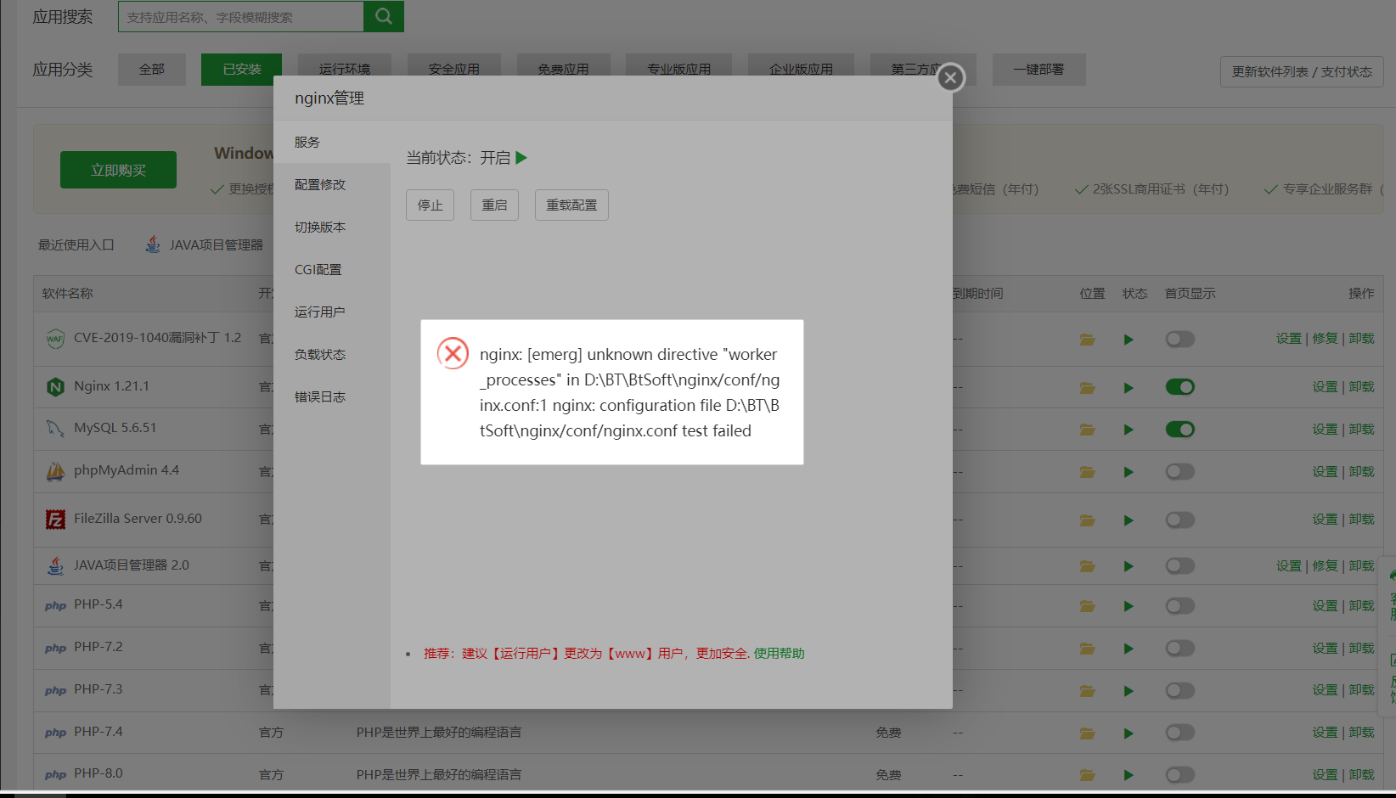Enable 首页显示 switch for PHP-7.2
1396x798 pixels.
point(1179,649)
